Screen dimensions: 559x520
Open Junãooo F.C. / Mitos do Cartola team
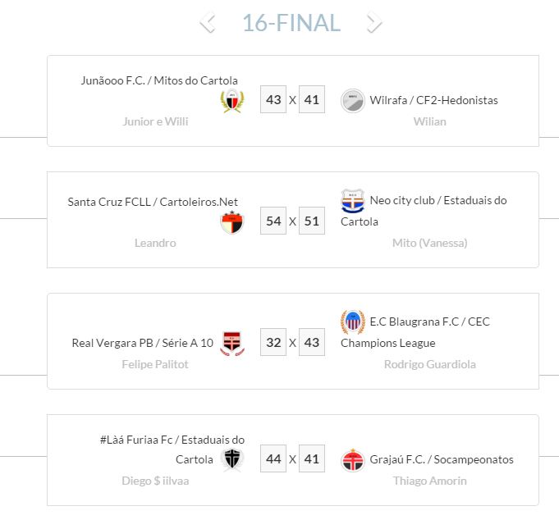tap(159, 80)
